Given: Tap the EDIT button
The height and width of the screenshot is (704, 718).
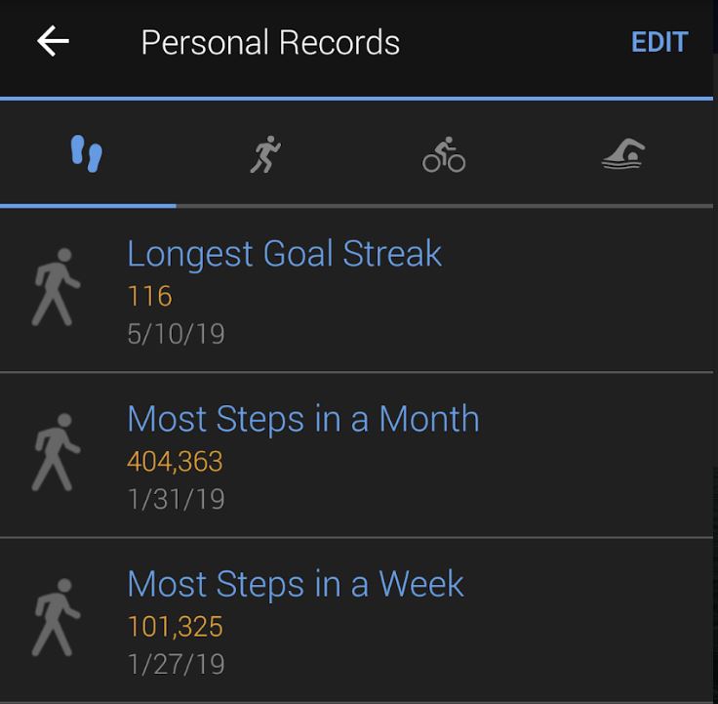Looking at the screenshot, I should [x=659, y=42].
